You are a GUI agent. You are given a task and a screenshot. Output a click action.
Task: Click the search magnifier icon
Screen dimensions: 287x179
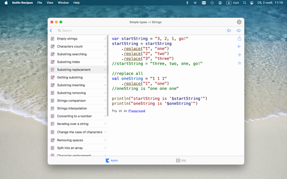(59, 31)
